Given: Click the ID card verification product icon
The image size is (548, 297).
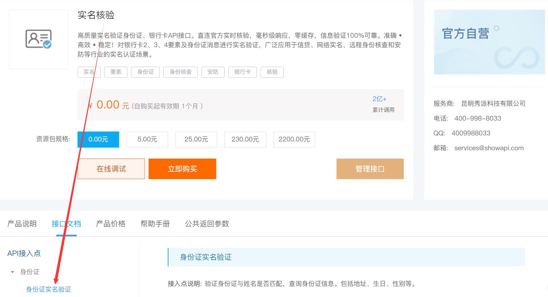Looking at the screenshot, I should (39, 39).
